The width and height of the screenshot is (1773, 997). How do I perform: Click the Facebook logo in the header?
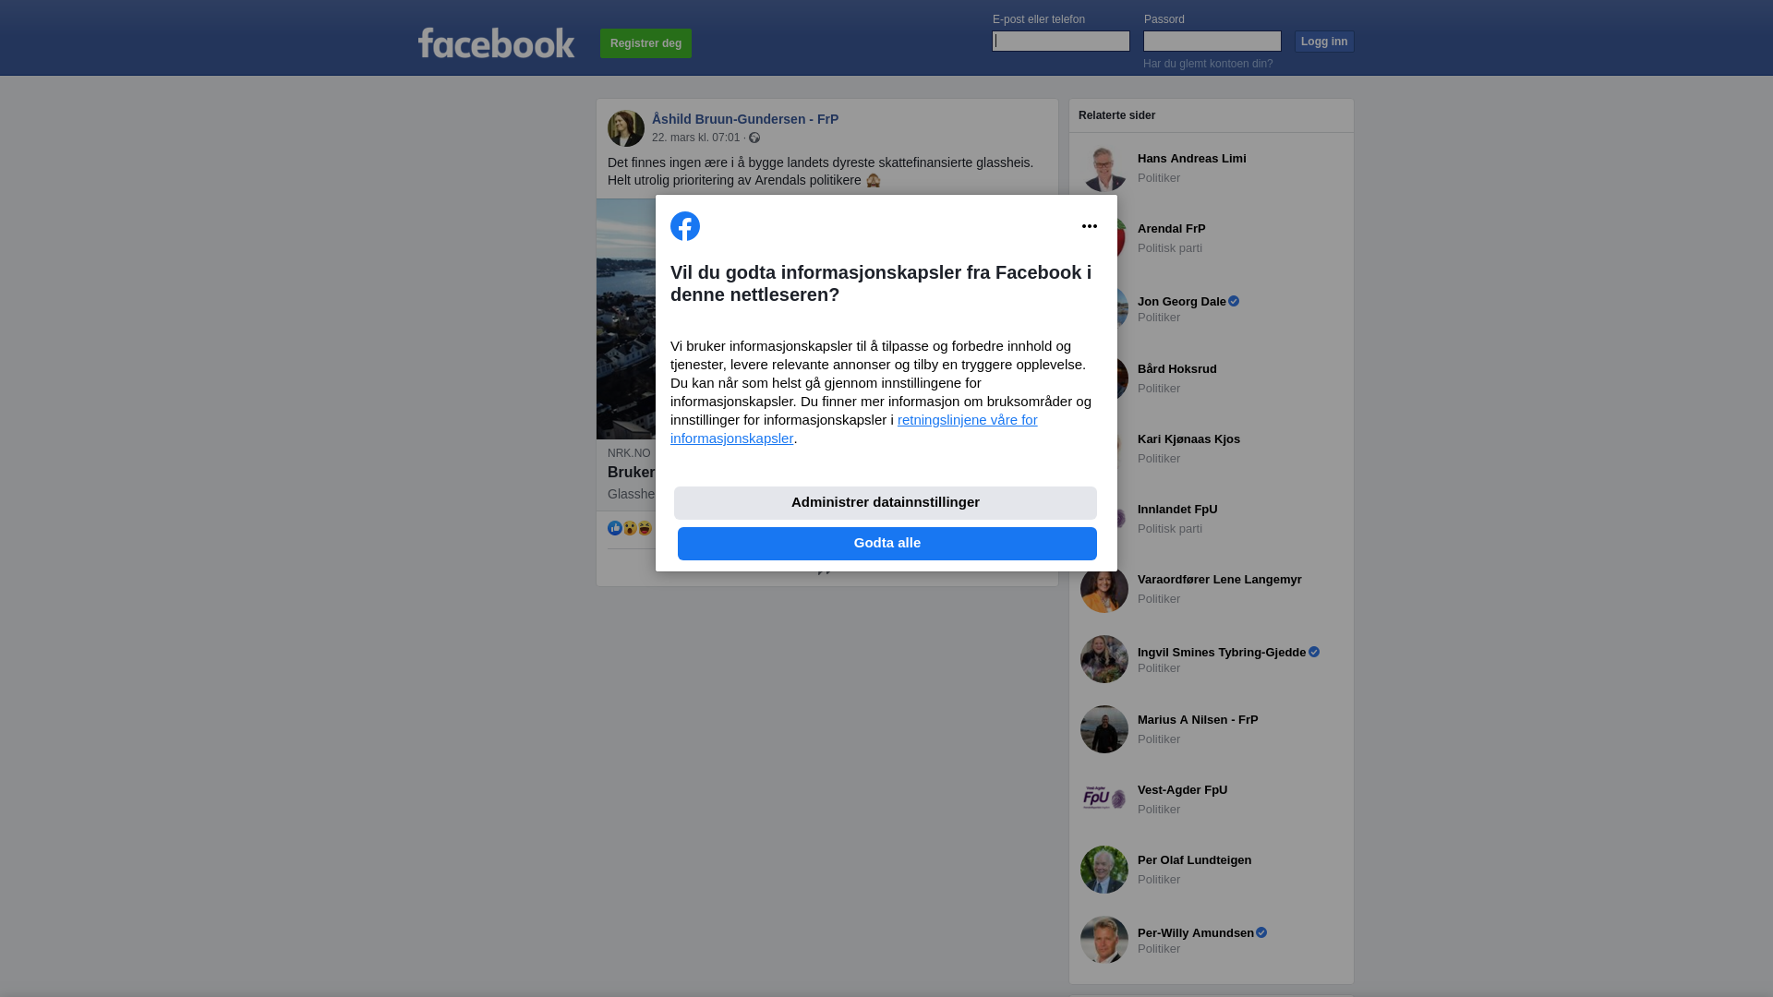[x=496, y=42]
